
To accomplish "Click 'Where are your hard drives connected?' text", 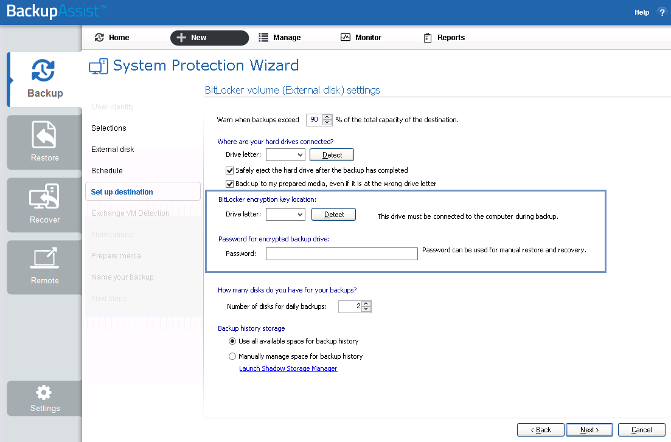I will tap(275, 142).
